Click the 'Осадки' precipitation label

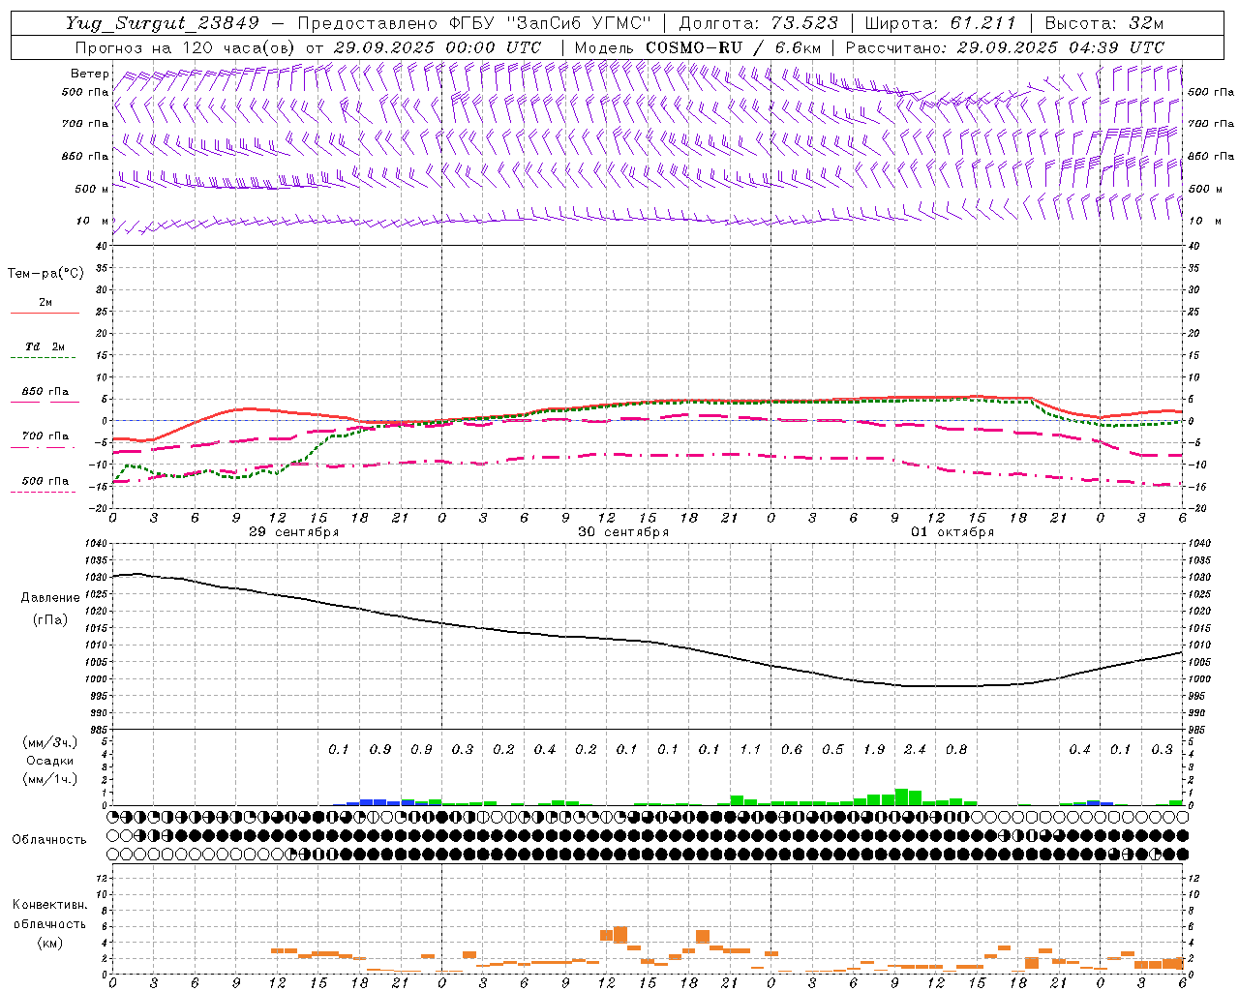(x=49, y=761)
